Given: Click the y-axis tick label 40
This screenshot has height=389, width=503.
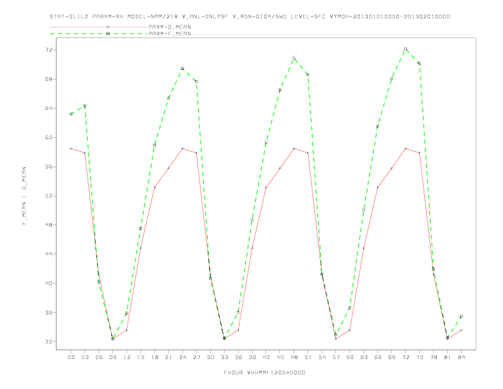Looking at the screenshot, I should point(48,283).
